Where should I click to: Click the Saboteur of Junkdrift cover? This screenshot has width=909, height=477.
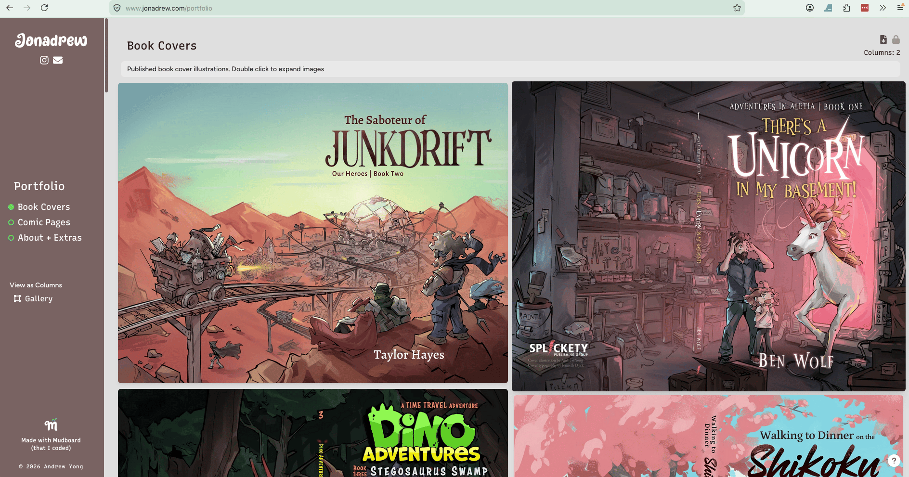[313, 233]
